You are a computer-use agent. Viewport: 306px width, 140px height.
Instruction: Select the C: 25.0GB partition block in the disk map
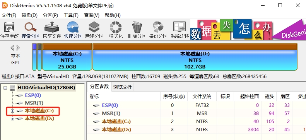click(x=67, y=57)
